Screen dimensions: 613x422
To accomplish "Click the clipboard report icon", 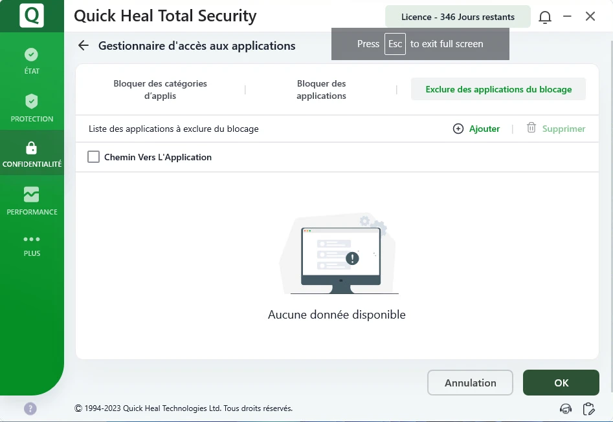I will coord(588,408).
